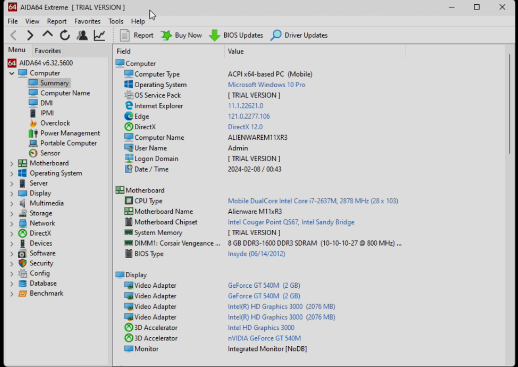Select the DirectX item in the sidebar tree
Screen dimensions: 518x367
coord(35,233)
